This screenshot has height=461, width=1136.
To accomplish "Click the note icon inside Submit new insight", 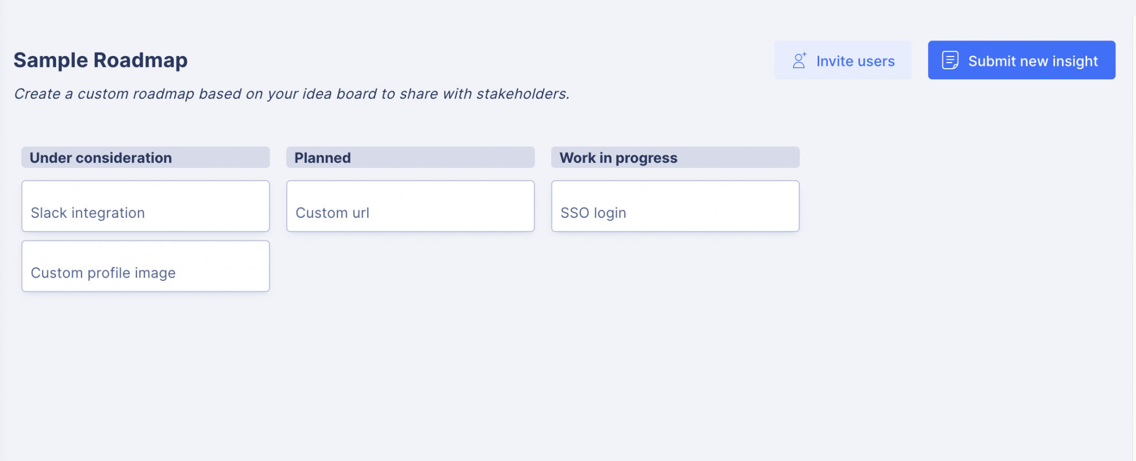I will 950,59.
